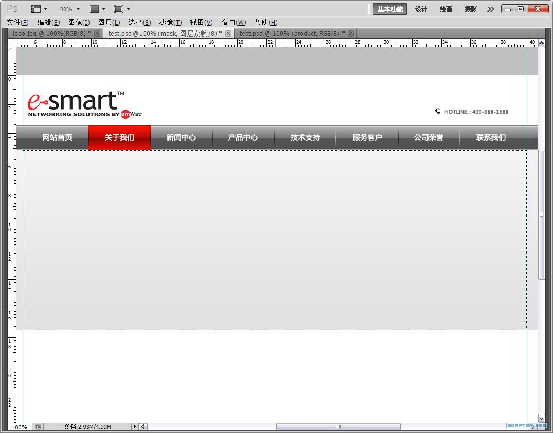Open the 文件(F) menu

(17, 22)
